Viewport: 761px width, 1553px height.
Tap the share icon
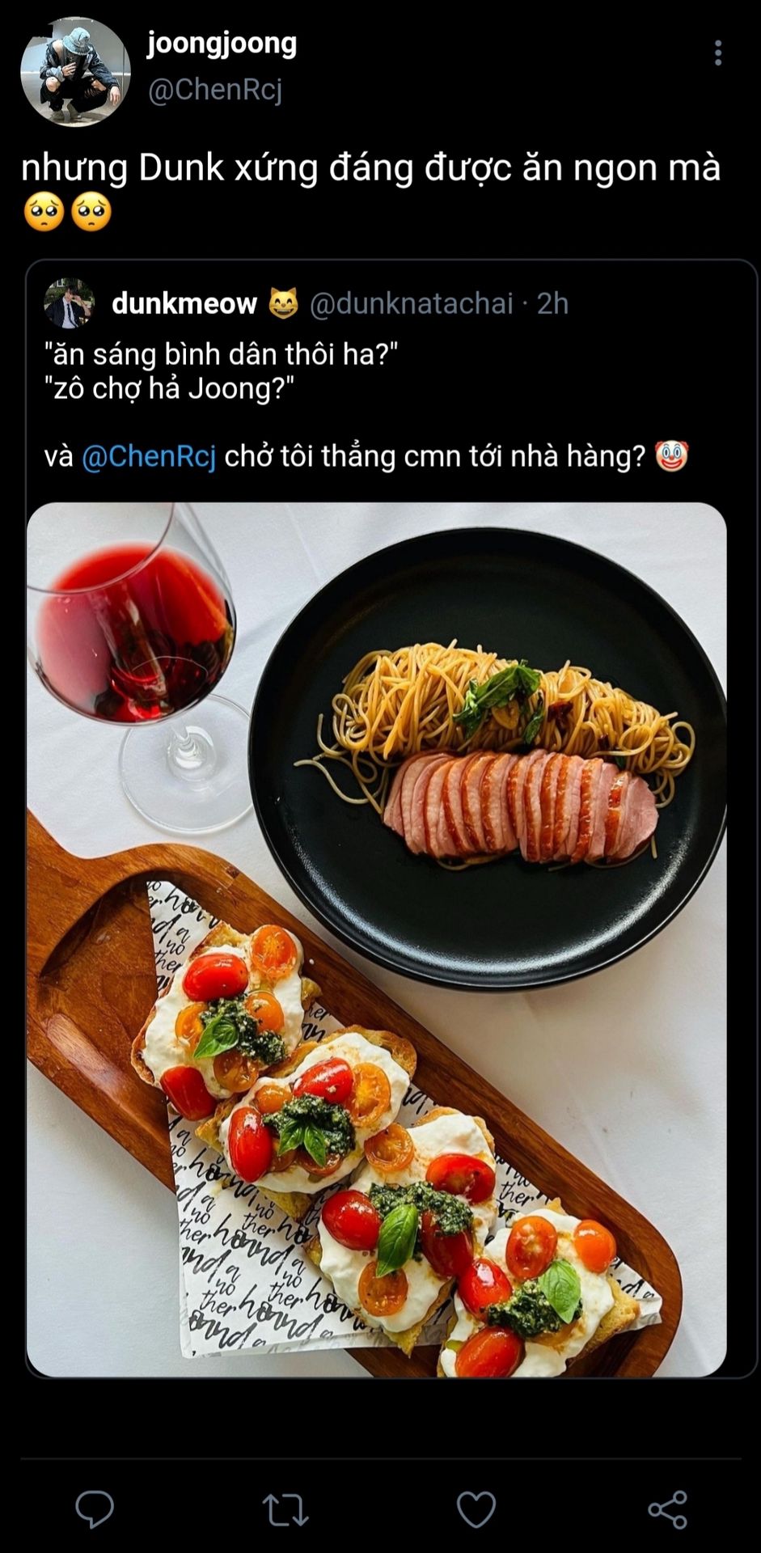click(x=668, y=1509)
